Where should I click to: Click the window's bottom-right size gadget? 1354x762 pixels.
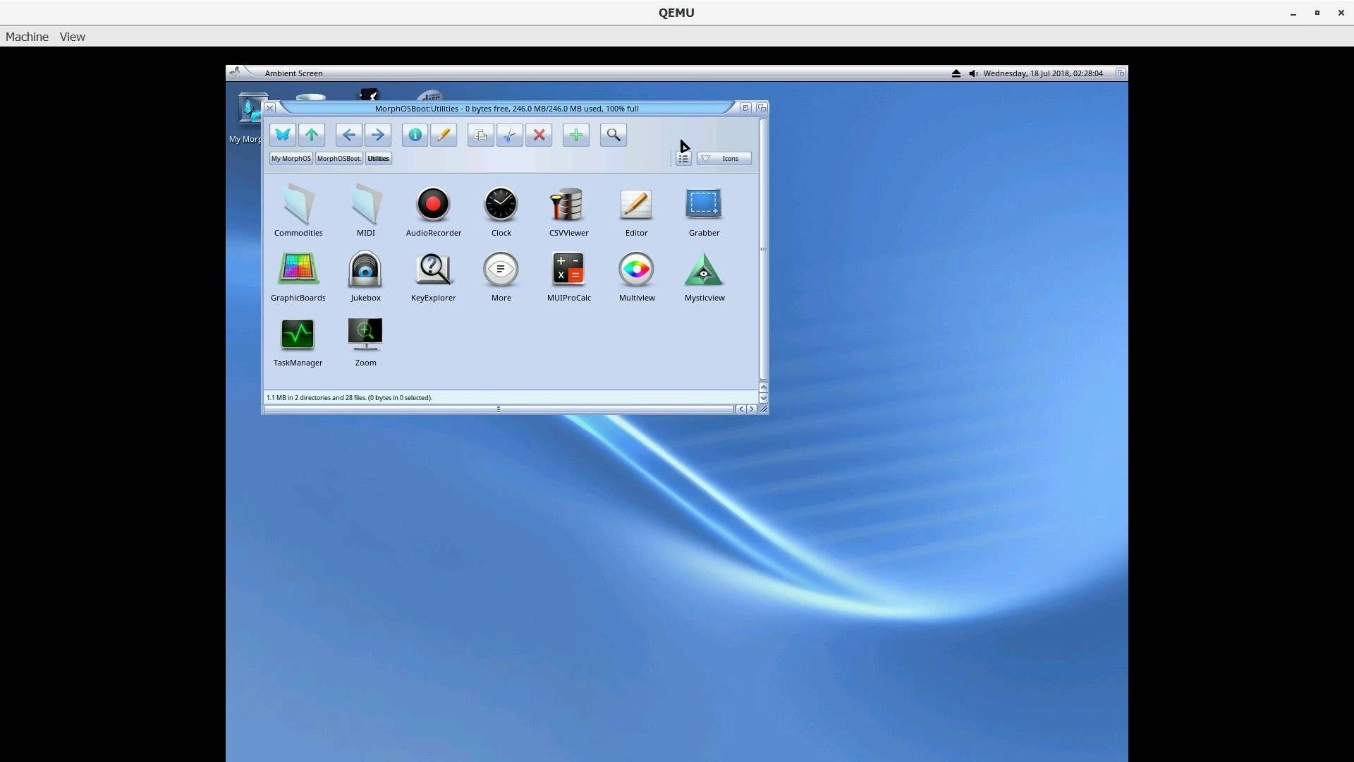[763, 409]
